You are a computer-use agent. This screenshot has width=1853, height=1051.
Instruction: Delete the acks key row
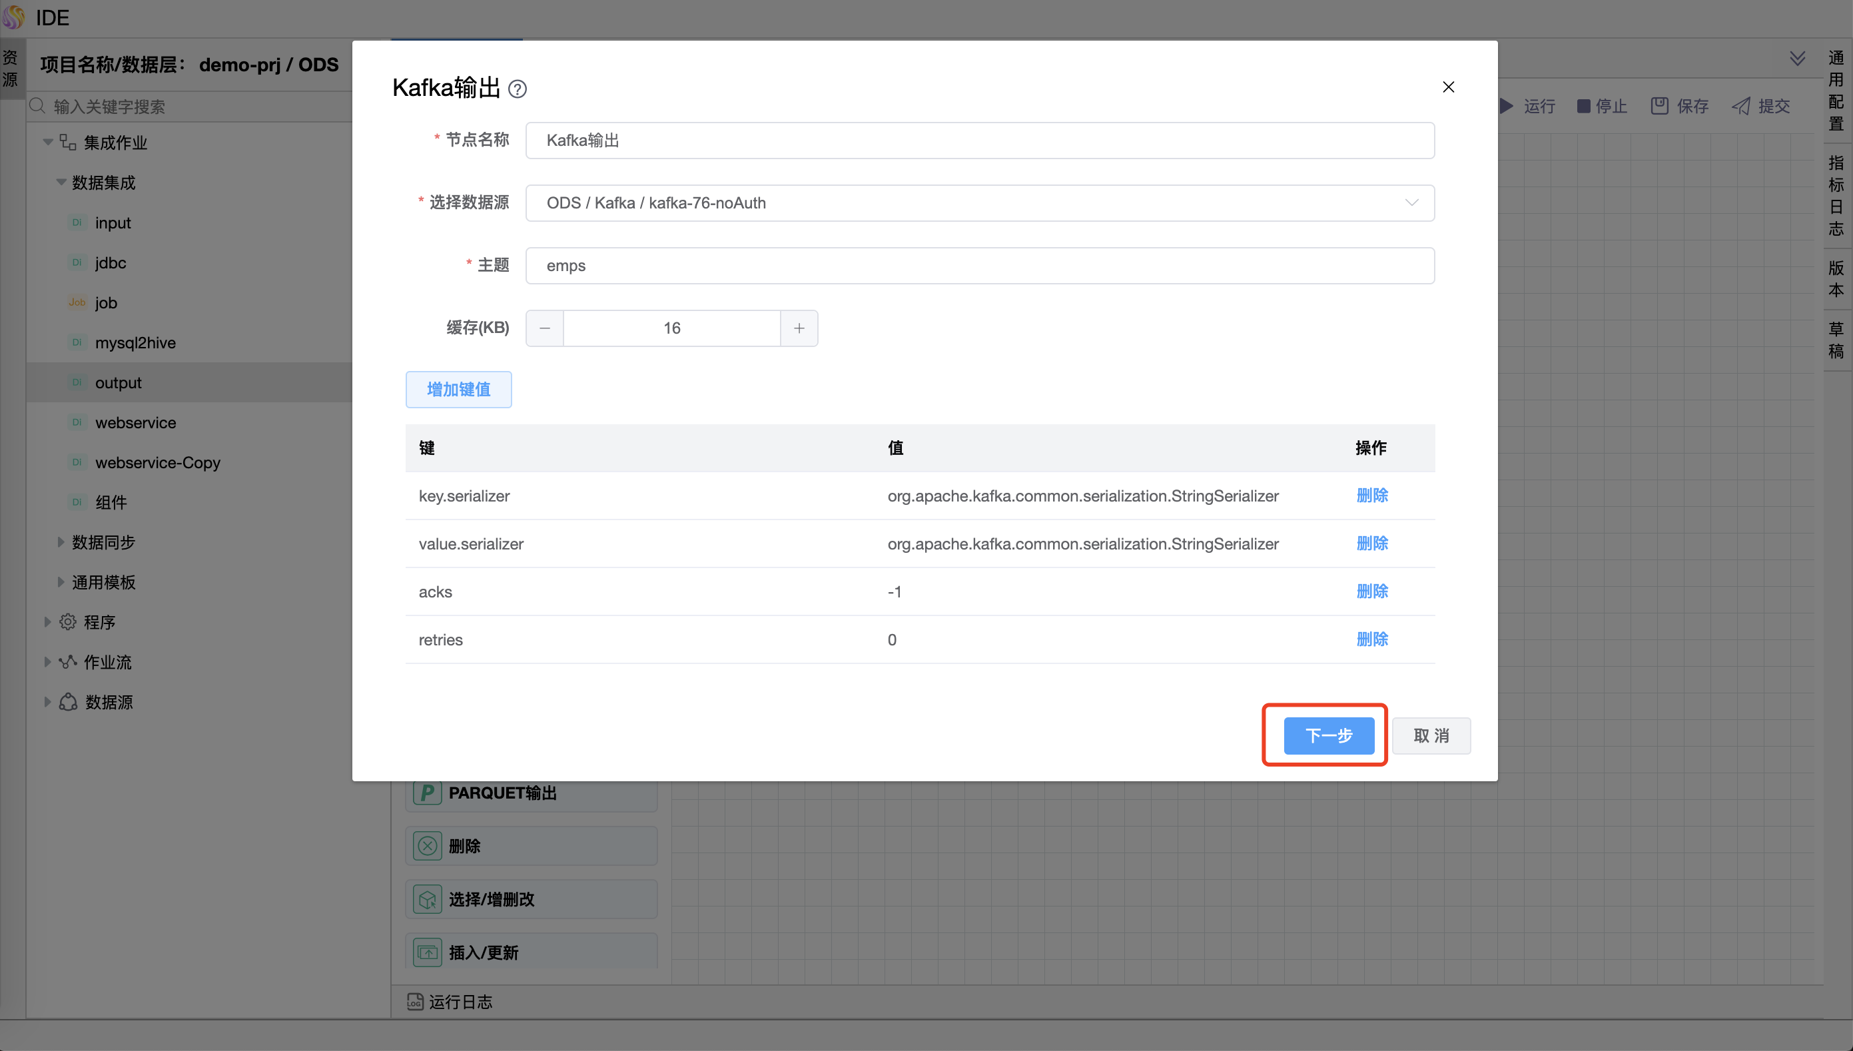click(1371, 591)
